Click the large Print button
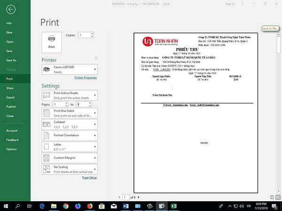Viewport: 282px width, 211px height. point(52,42)
